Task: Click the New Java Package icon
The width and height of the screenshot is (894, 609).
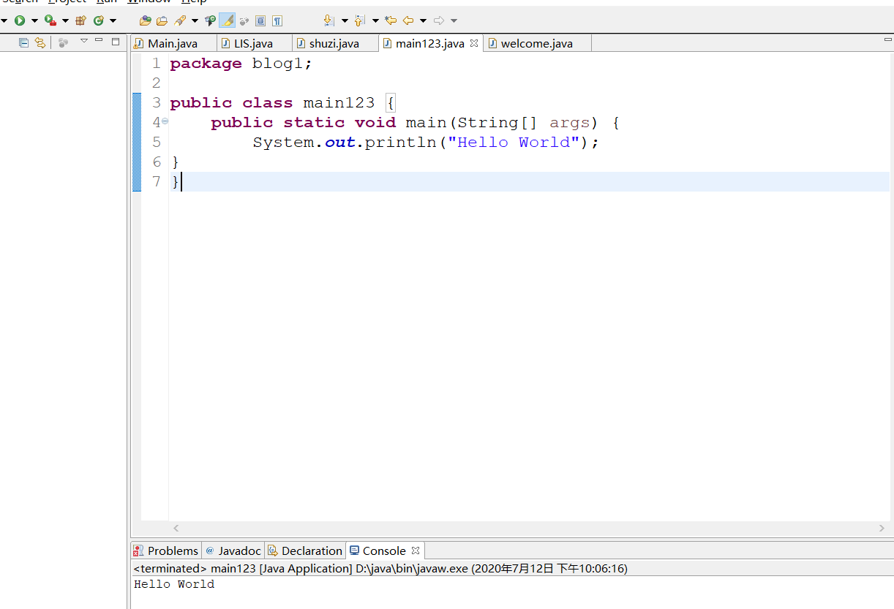Action: [x=81, y=20]
